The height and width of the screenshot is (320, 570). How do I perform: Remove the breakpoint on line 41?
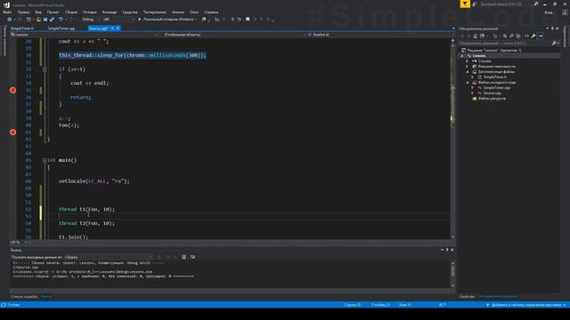point(12,132)
